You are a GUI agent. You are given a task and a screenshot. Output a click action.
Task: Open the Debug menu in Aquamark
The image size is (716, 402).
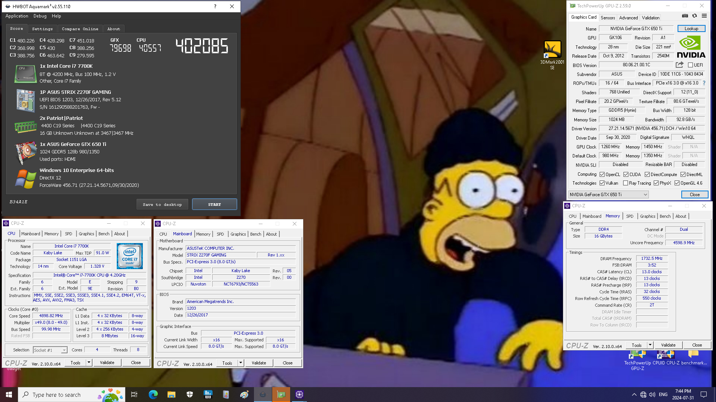point(40,16)
